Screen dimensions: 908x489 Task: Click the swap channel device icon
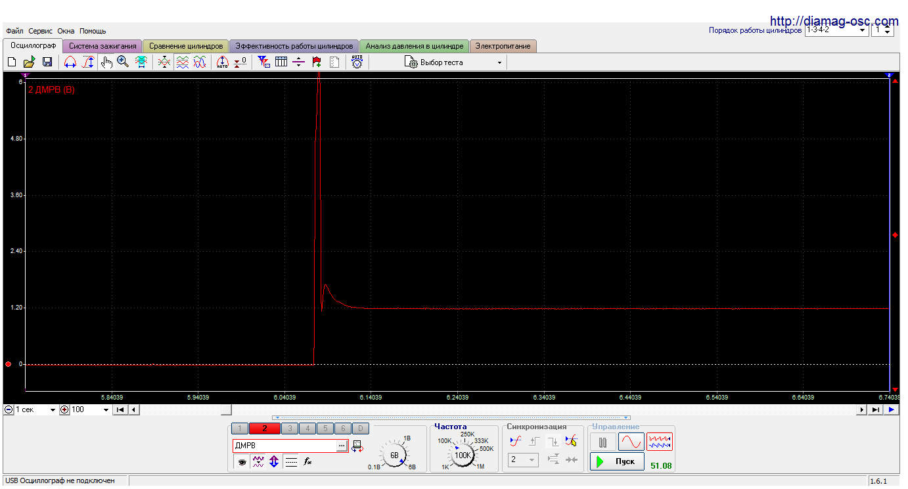357,446
